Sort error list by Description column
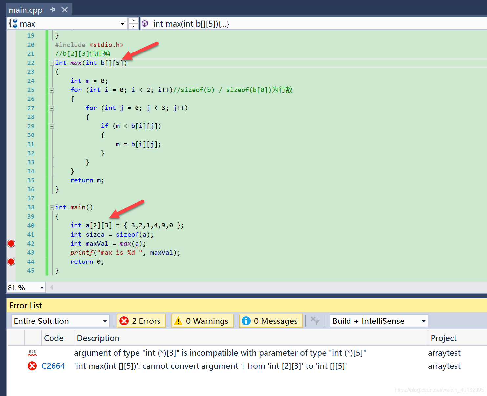The height and width of the screenshot is (396, 487). coord(251,338)
